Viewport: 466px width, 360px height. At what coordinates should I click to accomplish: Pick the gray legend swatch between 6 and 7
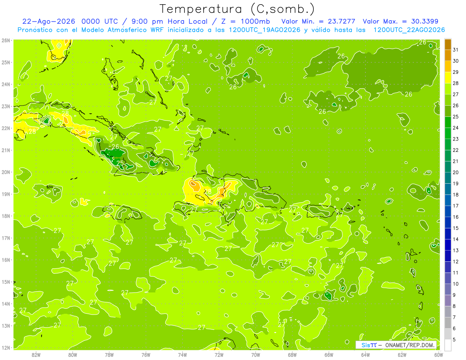click(448, 323)
